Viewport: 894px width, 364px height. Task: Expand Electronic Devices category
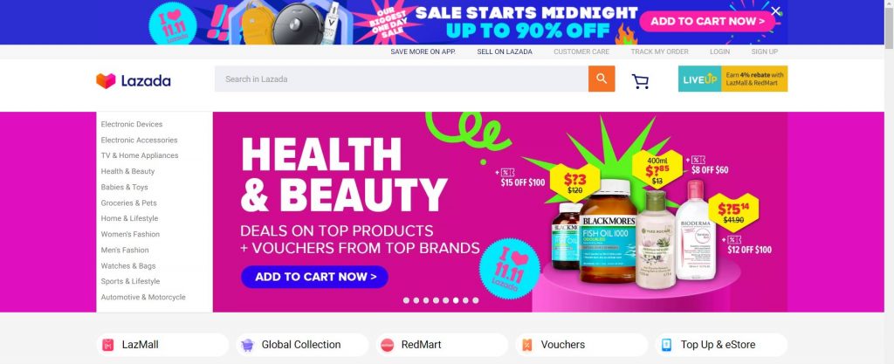click(132, 124)
